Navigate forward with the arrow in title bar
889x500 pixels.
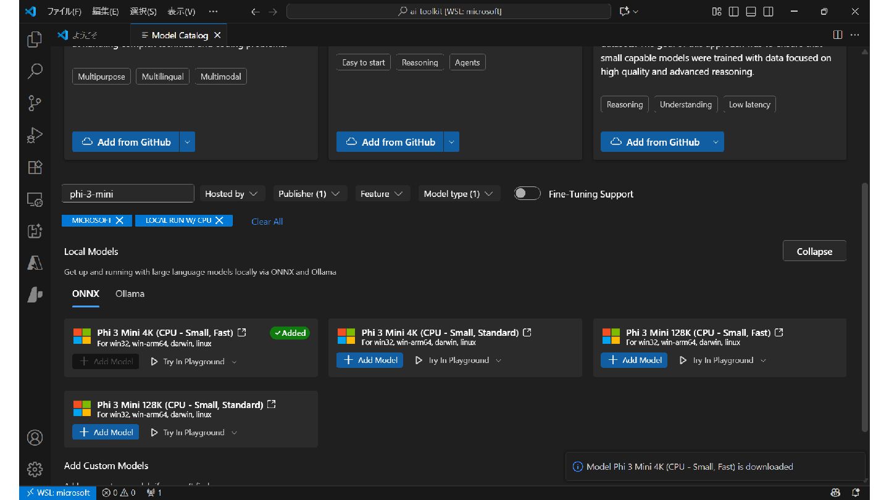point(273,11)
